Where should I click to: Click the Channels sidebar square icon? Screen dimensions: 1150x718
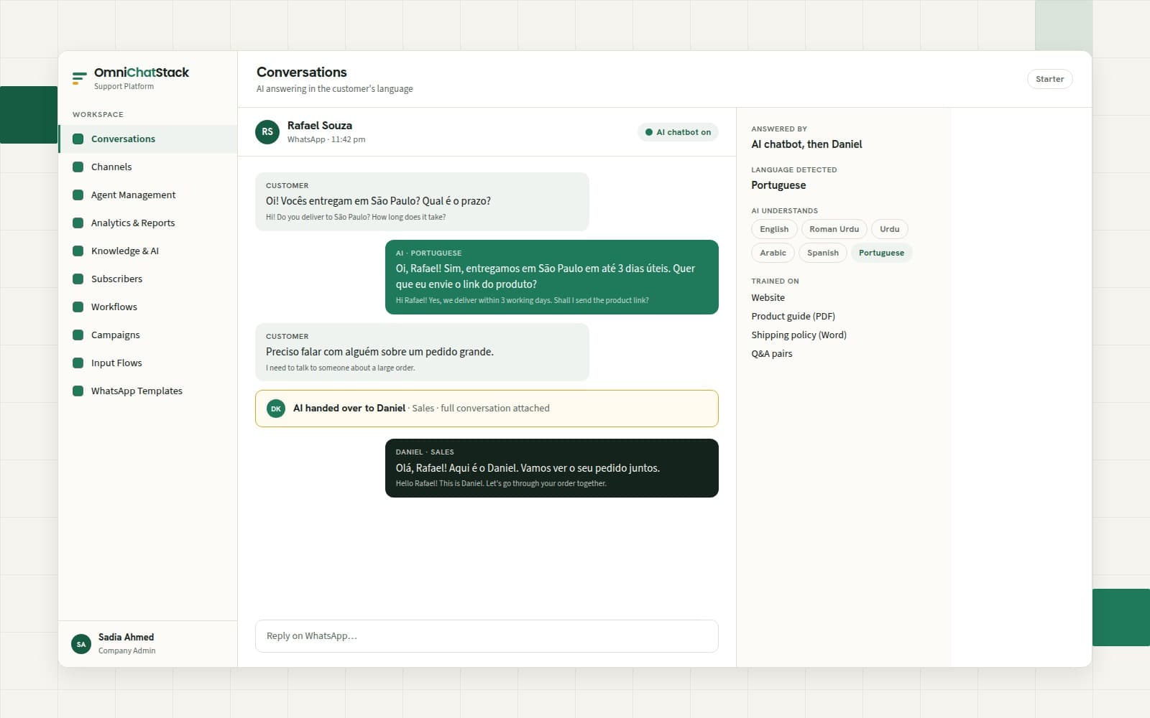78,167
